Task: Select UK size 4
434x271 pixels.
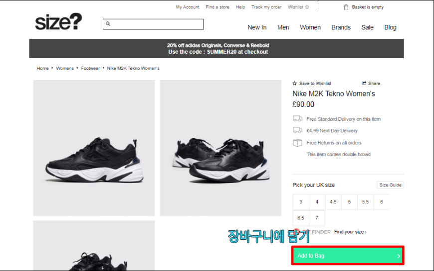Action: click(317, 202)
